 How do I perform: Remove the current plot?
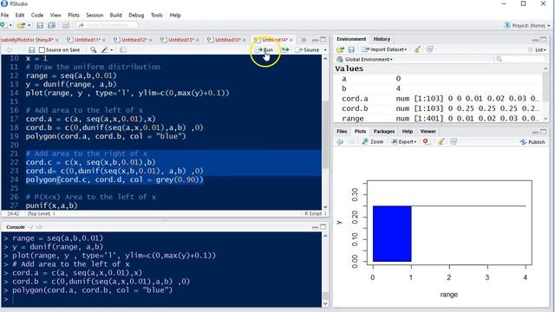pos(426,142)
